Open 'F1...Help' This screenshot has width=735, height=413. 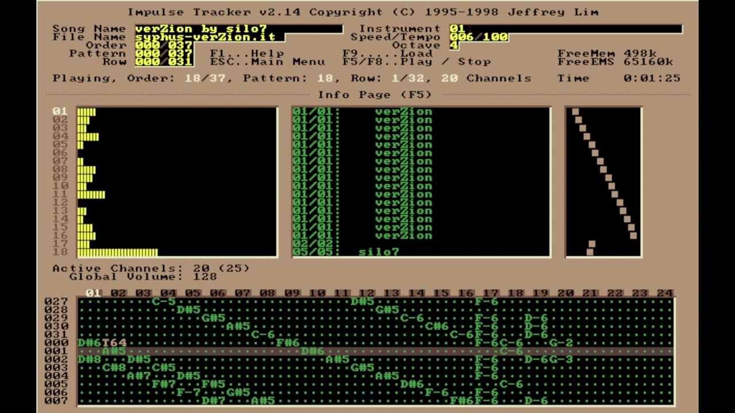tap(247, 53)
